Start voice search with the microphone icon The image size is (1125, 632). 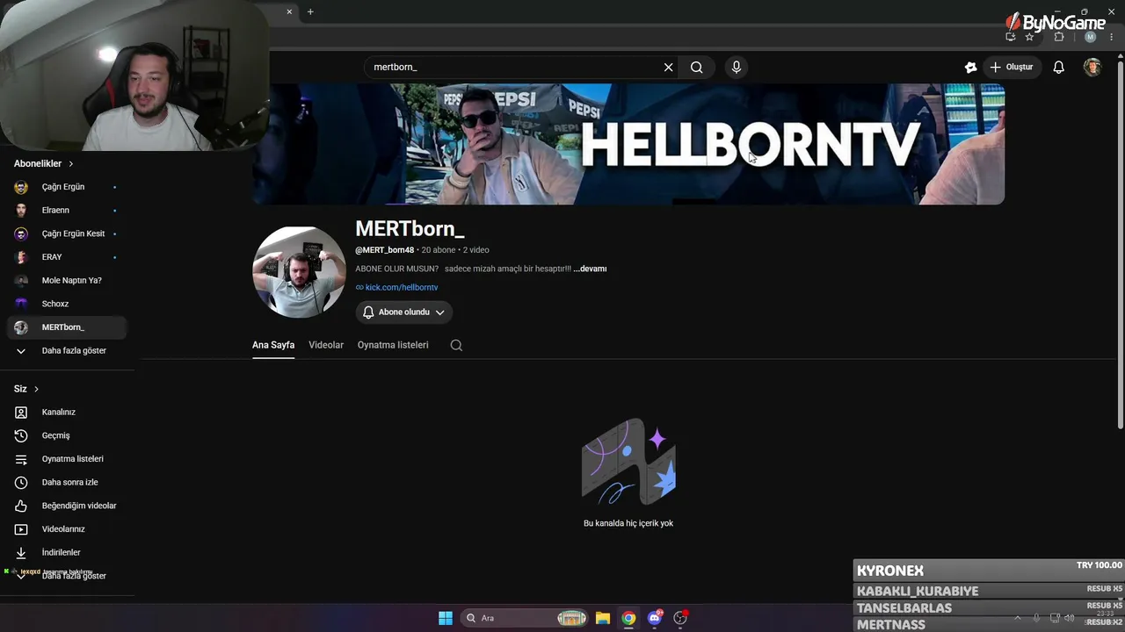[737, 68]
